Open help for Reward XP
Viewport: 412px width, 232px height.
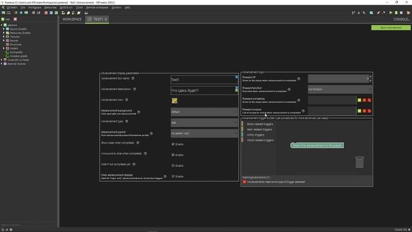[299, 79]
